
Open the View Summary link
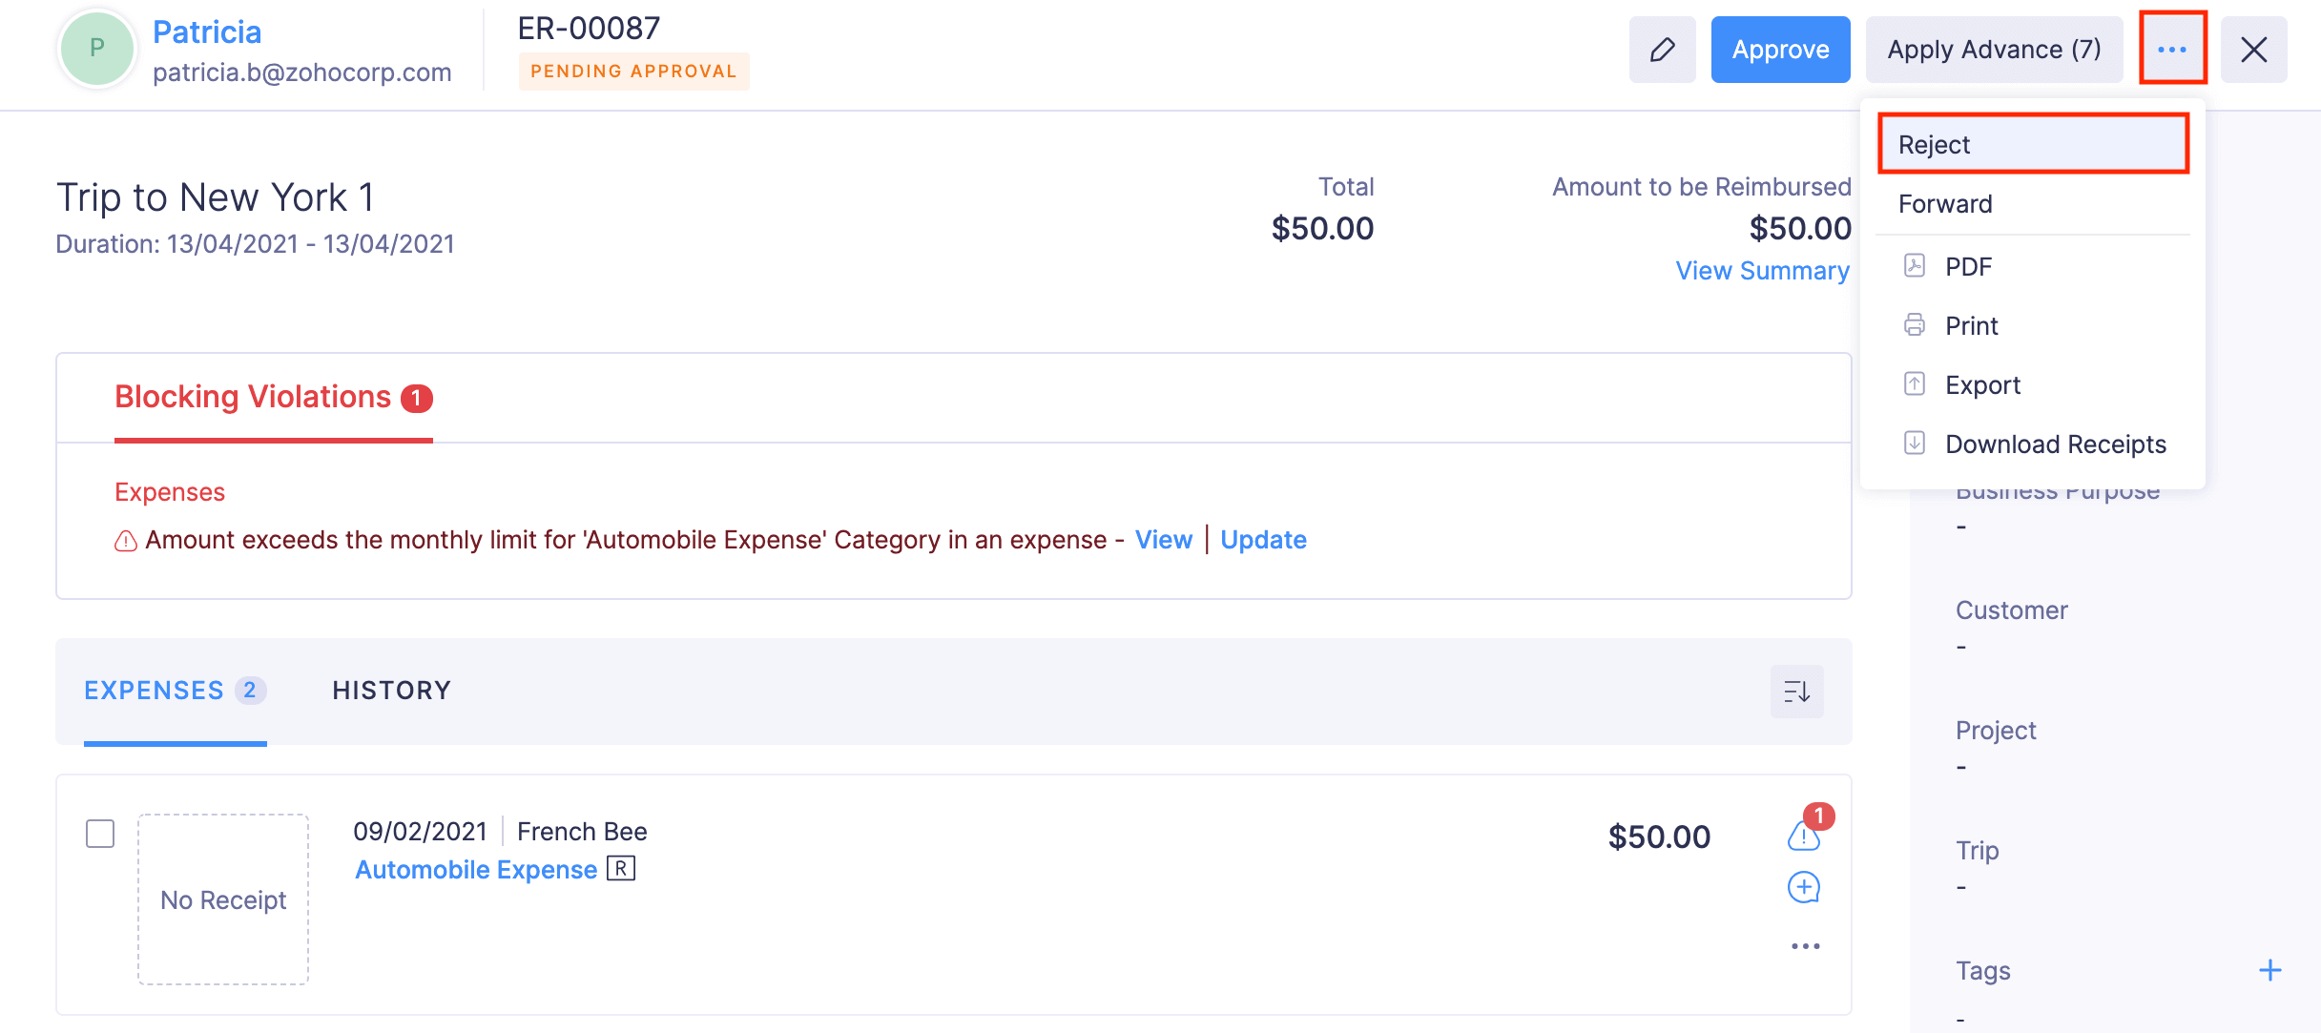pyautogui.click(x=1762, y=271)
